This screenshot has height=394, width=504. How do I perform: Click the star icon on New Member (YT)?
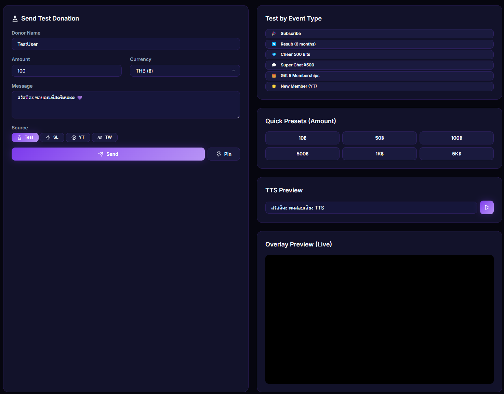click(274, 86)
